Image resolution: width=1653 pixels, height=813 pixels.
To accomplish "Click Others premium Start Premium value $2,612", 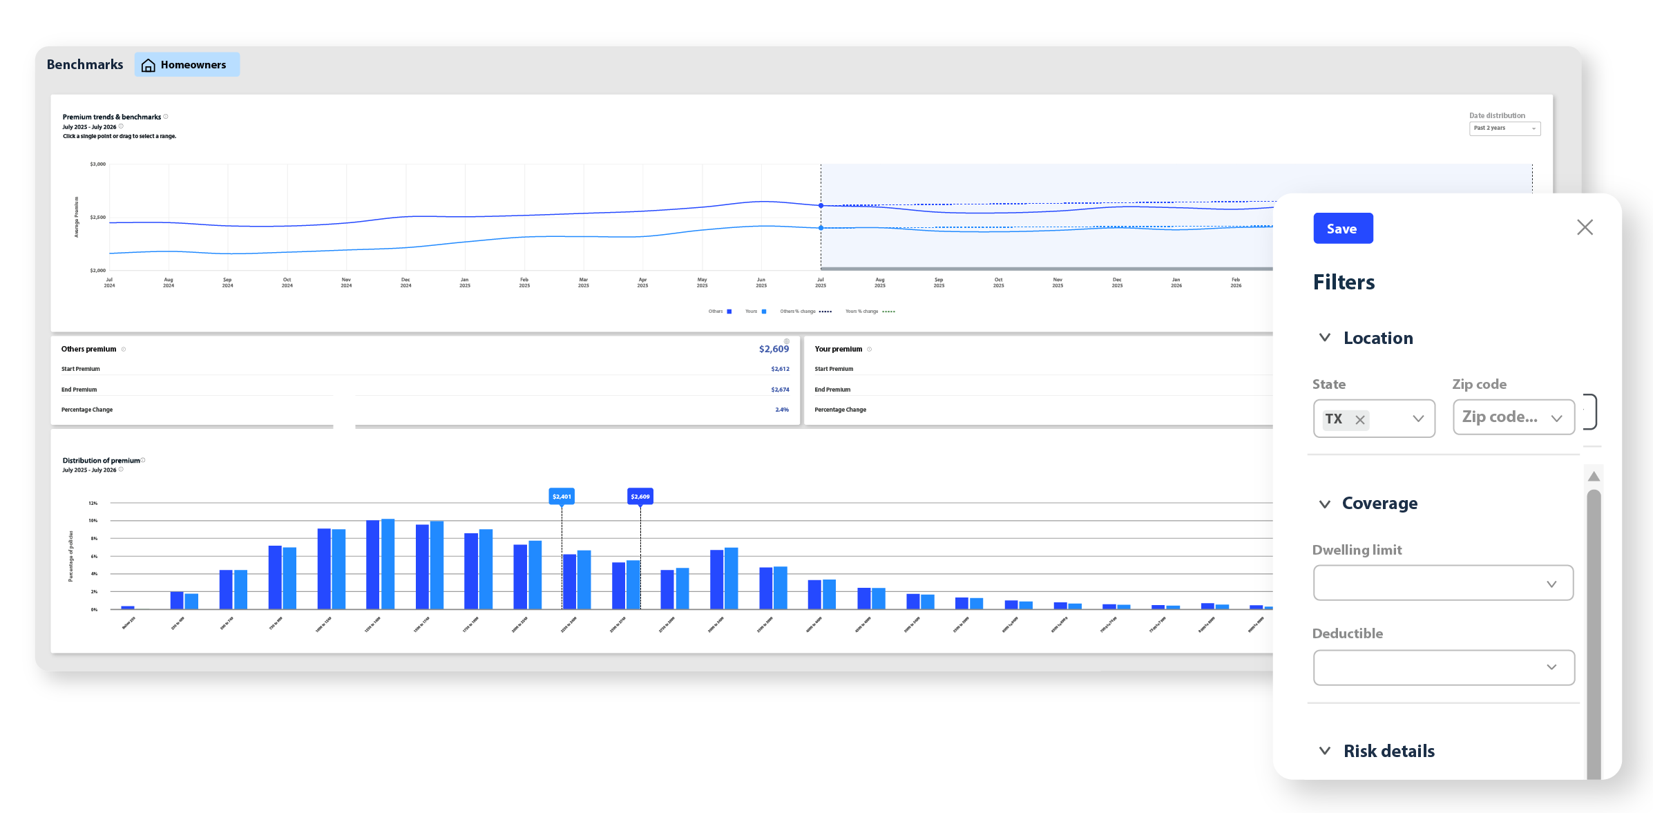I will tap(780, 370).
